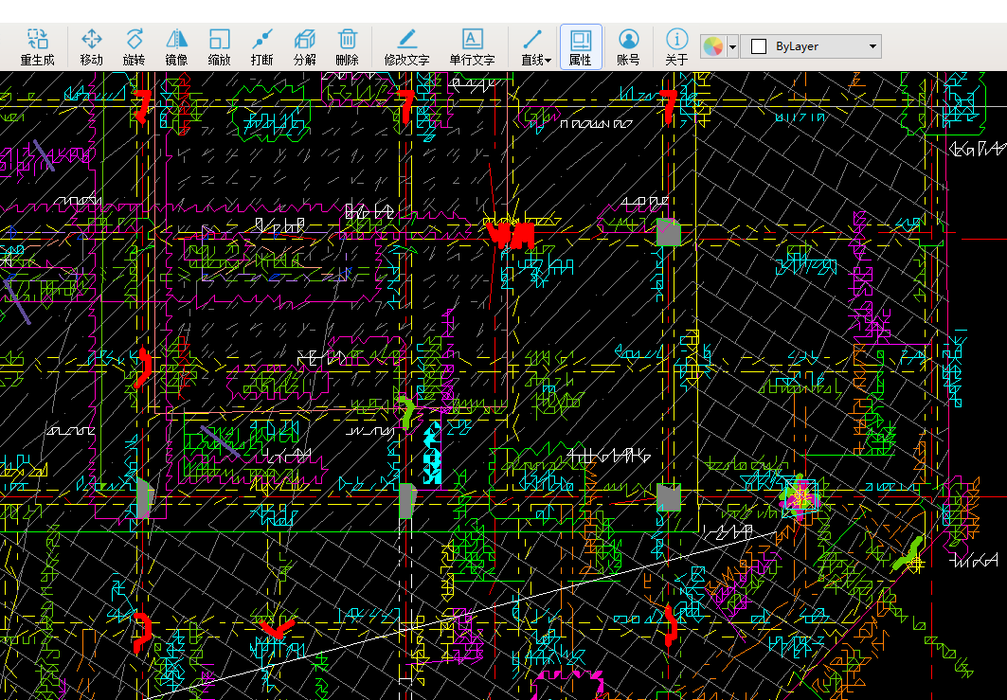Open the ByLayer combo box
This screenshot has width=1007, height=700.
pos(811,46)
